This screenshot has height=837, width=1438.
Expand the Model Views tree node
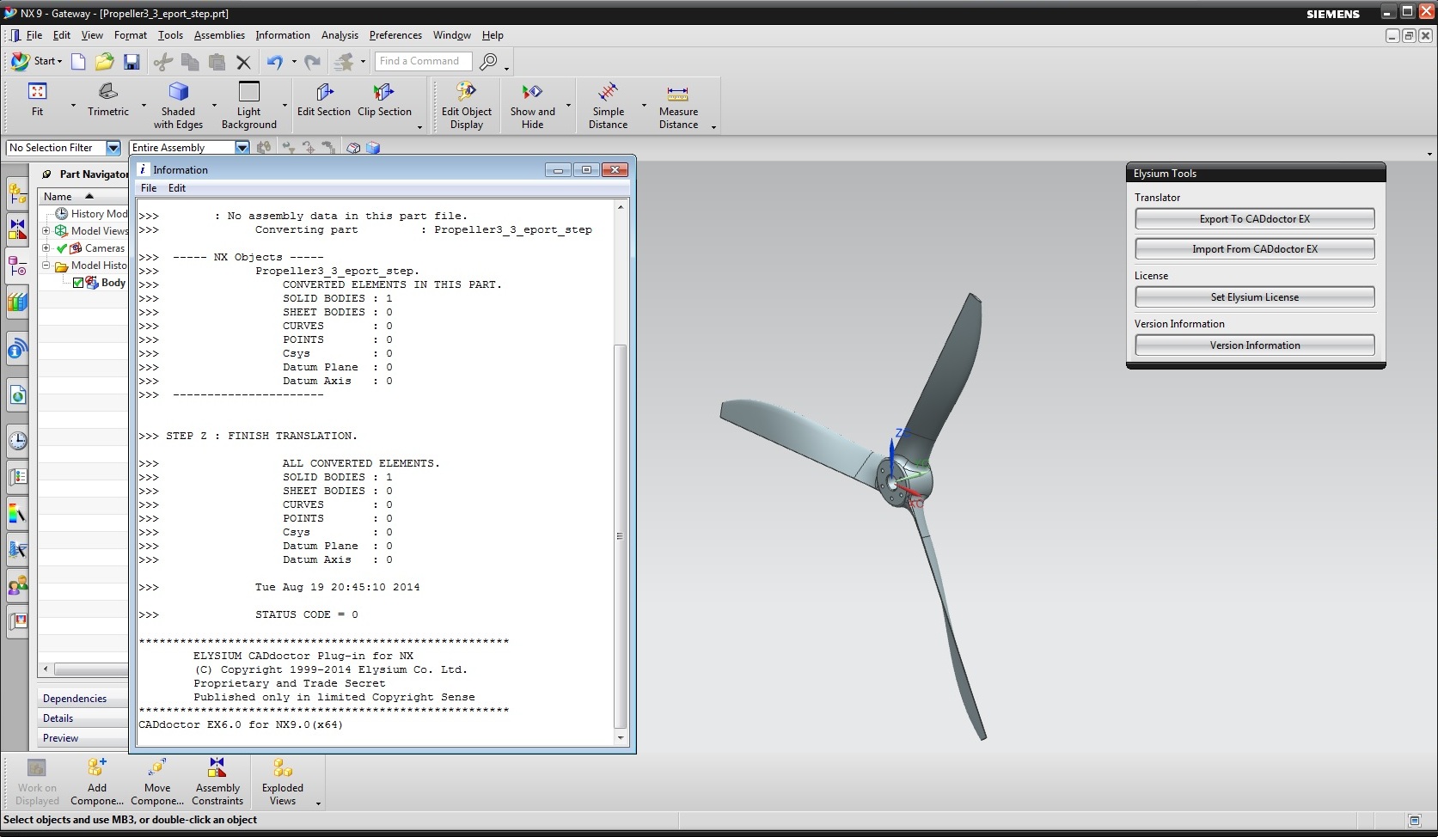coord(46,231)
